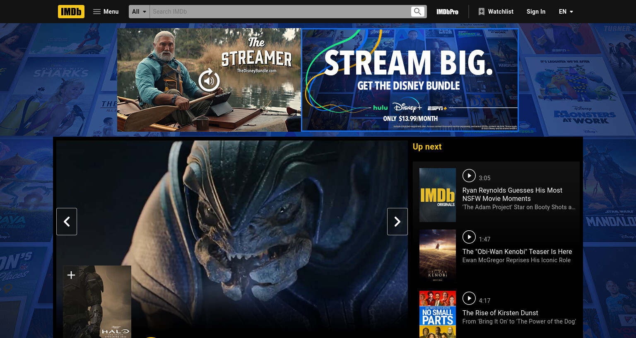Viewport: 636px width, 338px height.
Task: Open Ryan Reynolds Guesses His Most NSFW title
Action: (512, 194)
